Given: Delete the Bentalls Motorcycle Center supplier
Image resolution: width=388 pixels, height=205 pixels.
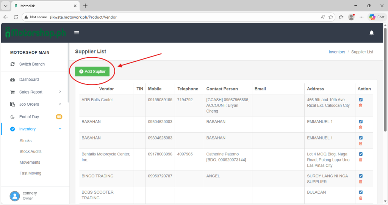Looking at the screenshot, I should (x=361, y=160).
